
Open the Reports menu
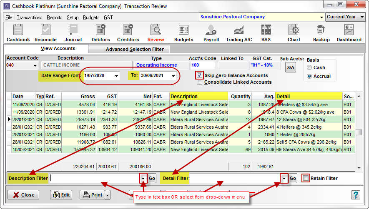(54, 17)
